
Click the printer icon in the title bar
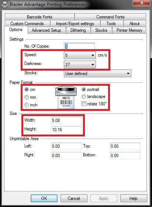point(5,4)
